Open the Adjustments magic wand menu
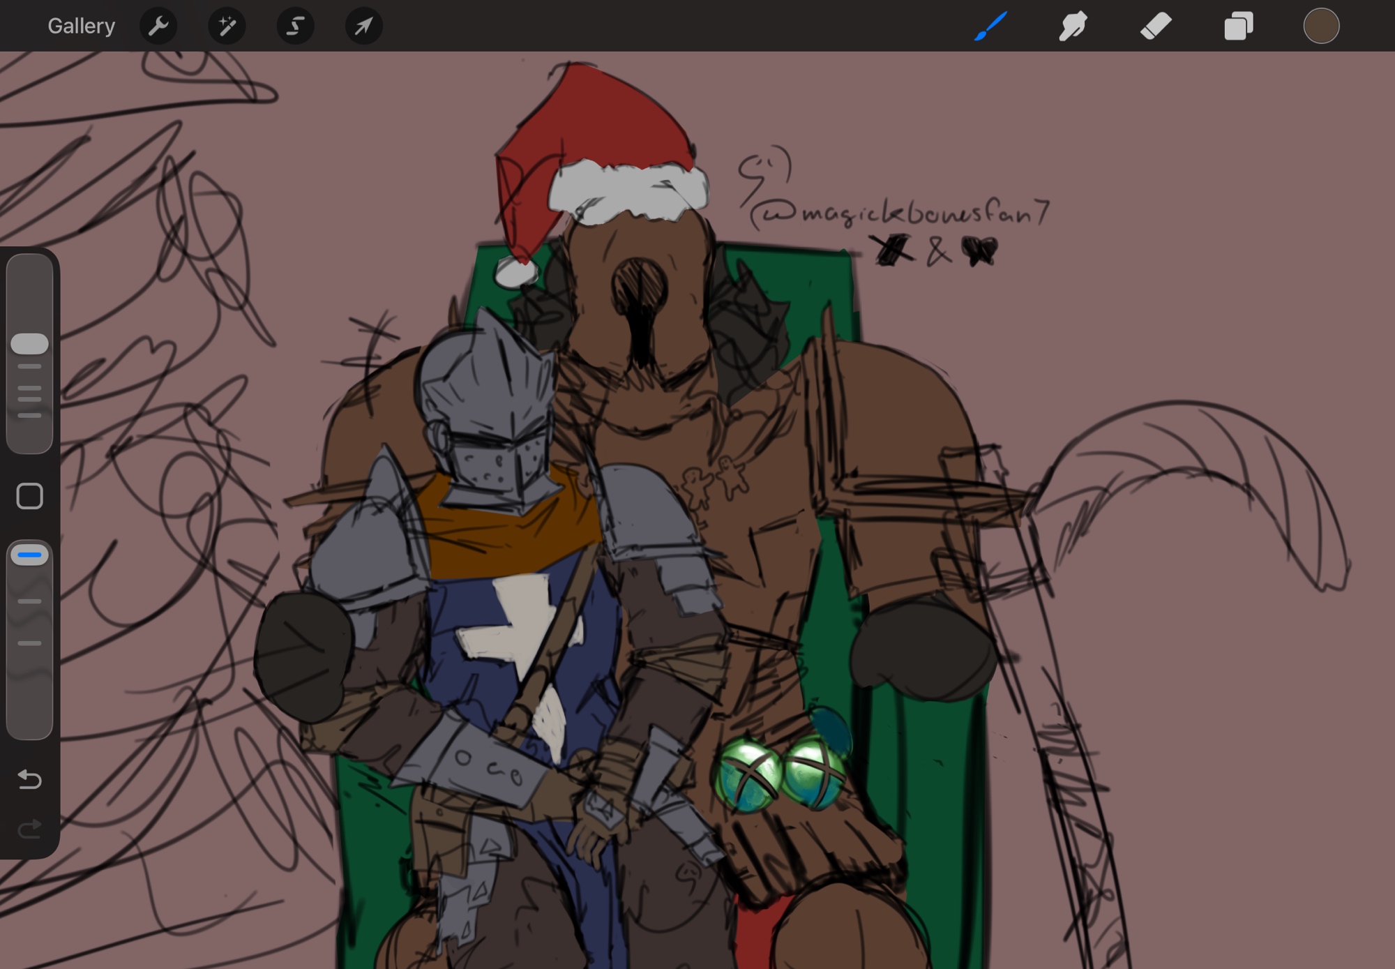Screen dimensions: 1395x969 (227, 27)
